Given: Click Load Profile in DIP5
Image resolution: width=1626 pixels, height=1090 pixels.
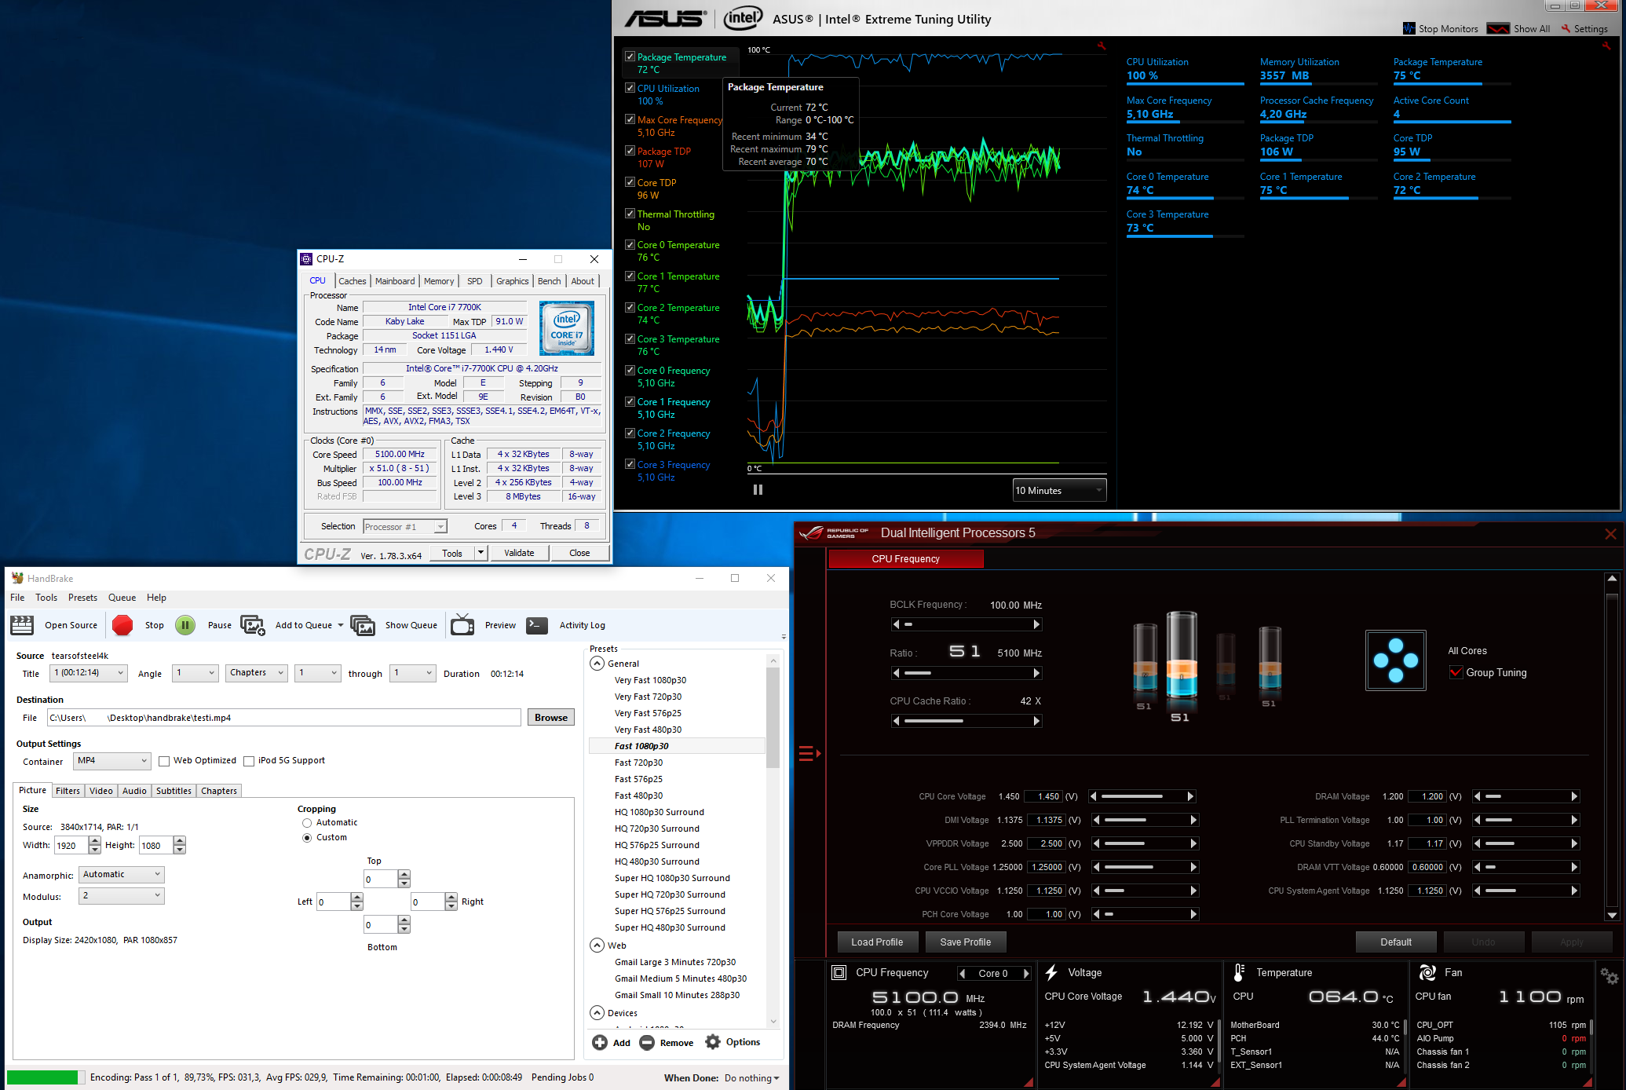Looking at the screenshot, I should point(877,942).
